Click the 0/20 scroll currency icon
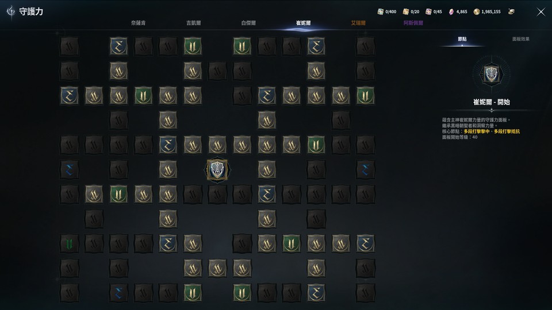The image size is (552, 310). 405,11
